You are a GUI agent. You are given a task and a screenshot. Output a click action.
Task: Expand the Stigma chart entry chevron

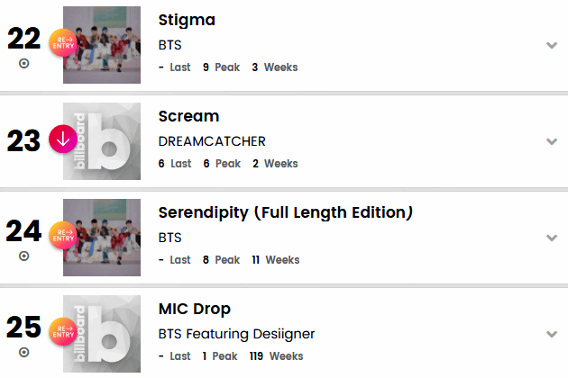click(552, 45)
